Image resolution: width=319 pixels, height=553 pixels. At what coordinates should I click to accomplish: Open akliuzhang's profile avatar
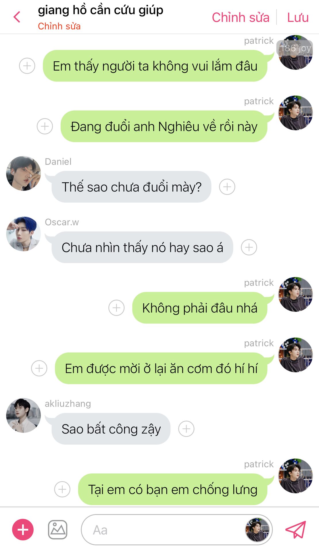pos(23,415)
